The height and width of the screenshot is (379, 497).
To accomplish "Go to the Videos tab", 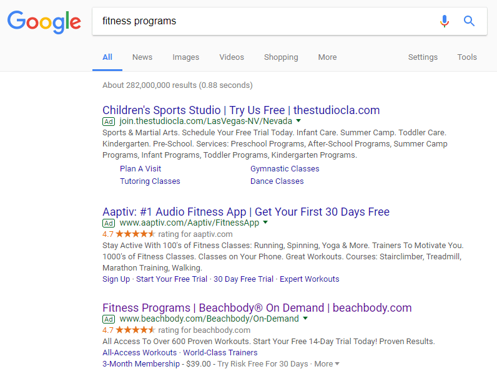I will pos(232,57).
